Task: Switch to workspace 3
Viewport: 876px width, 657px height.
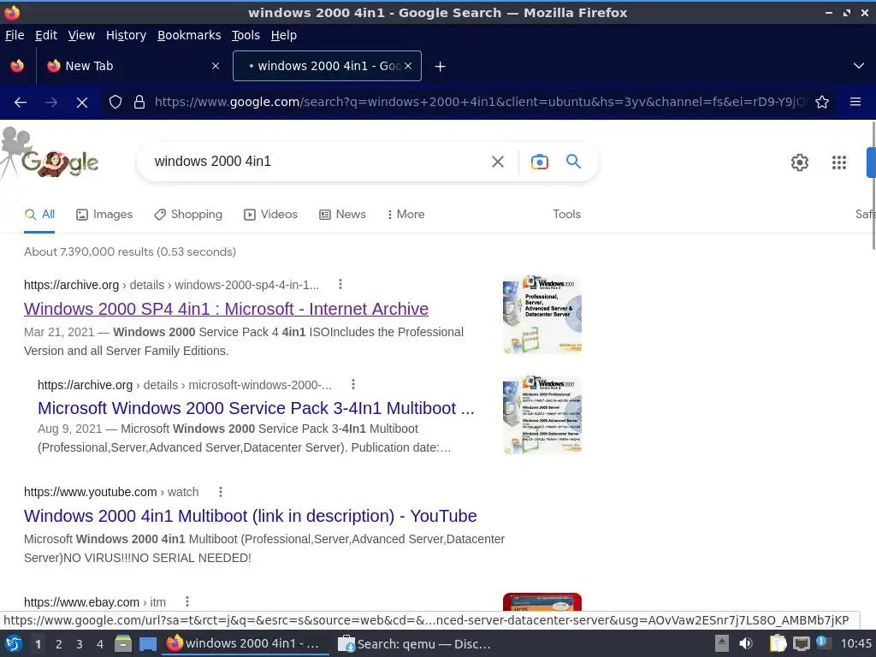Action: tap(80, 644)
